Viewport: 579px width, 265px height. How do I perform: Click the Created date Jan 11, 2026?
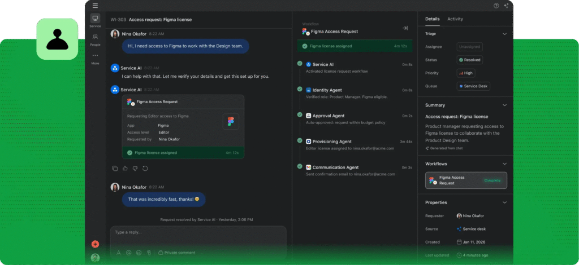pos(471,242)
